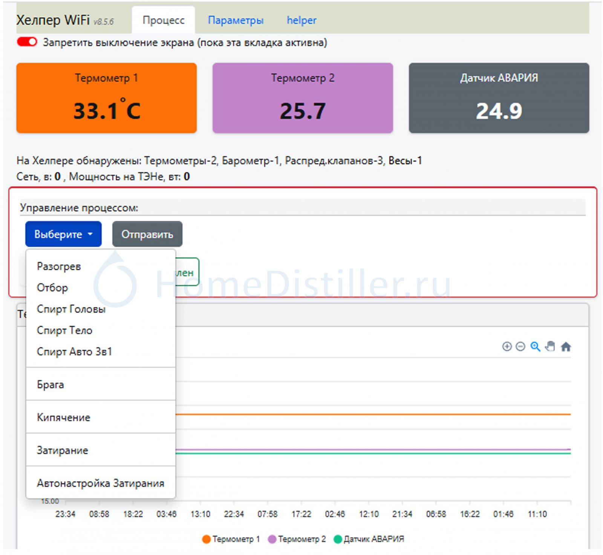The width and height of the screenshot is (603, 555).
Task: Enable the chart panning hand tool
Action: pyautogui.click(x=550, y=346)
